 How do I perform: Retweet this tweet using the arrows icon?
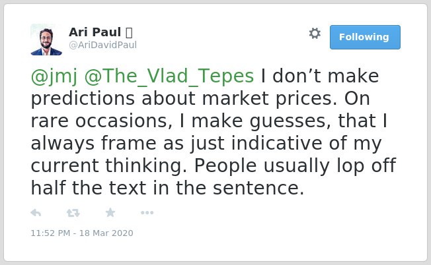73,213
